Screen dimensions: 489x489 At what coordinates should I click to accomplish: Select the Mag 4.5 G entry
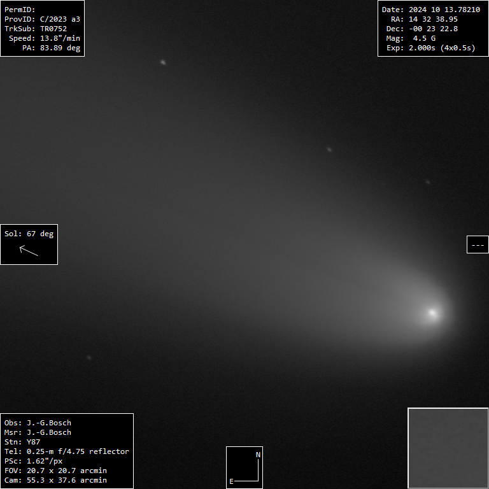tap(411, 38)
